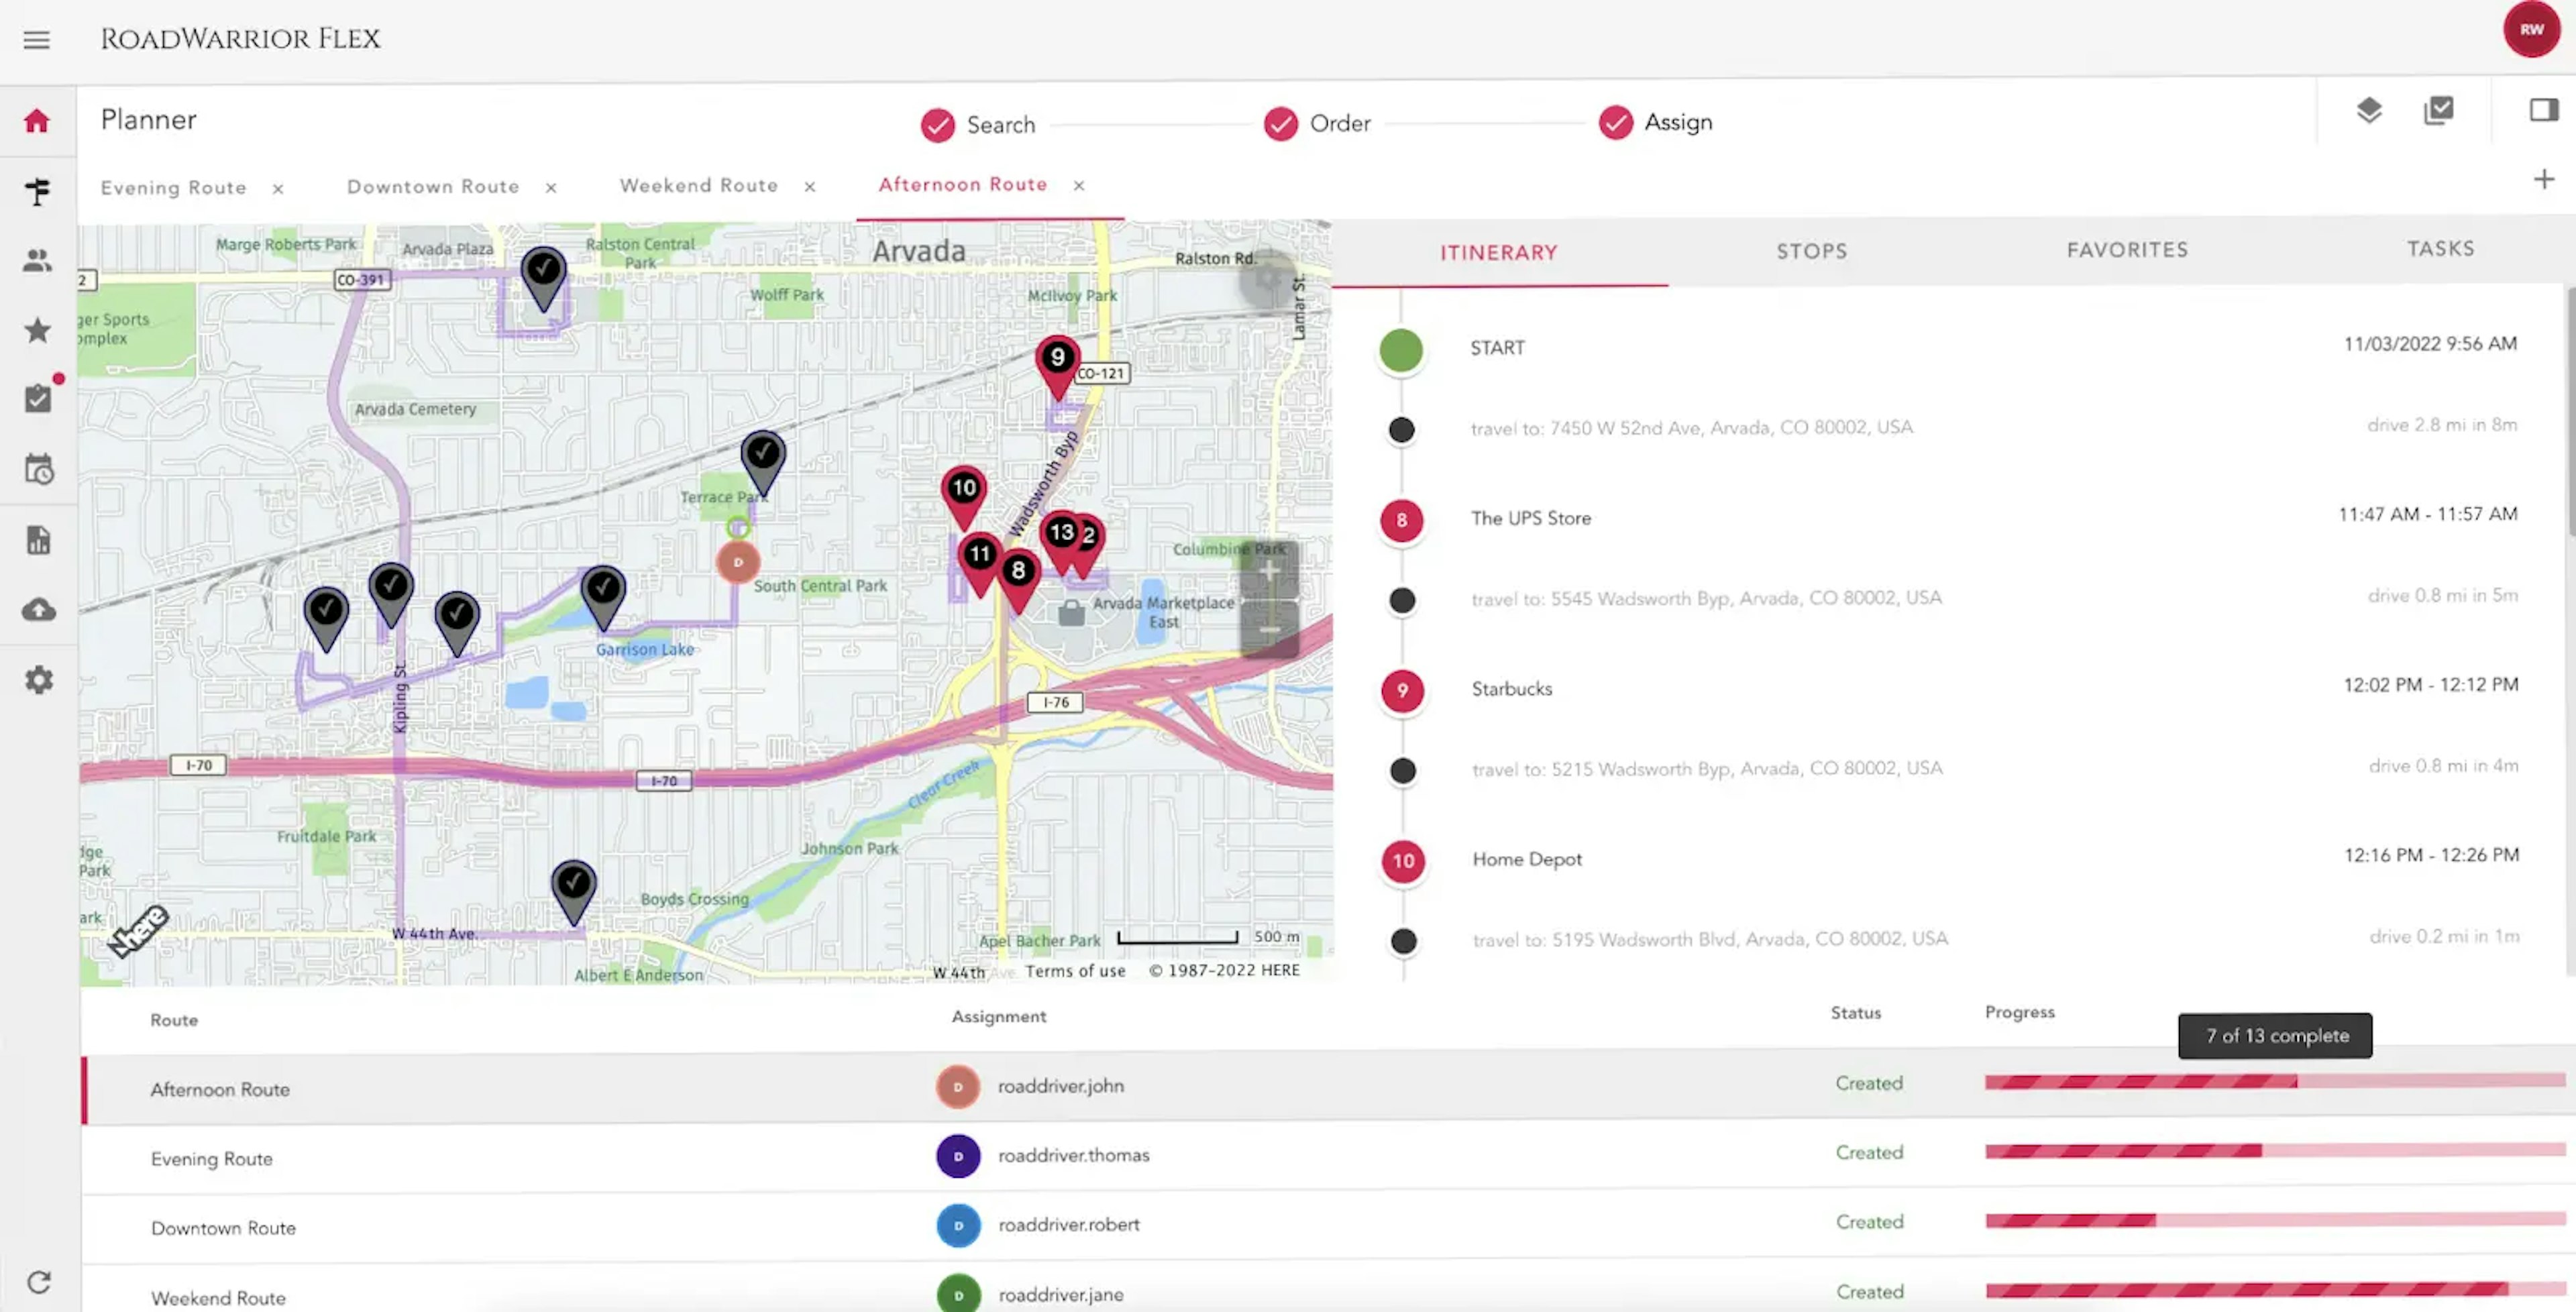Click the route optimization icon in sidebar
This screenshot has width=2576, height=1312.
pos(37,190)
